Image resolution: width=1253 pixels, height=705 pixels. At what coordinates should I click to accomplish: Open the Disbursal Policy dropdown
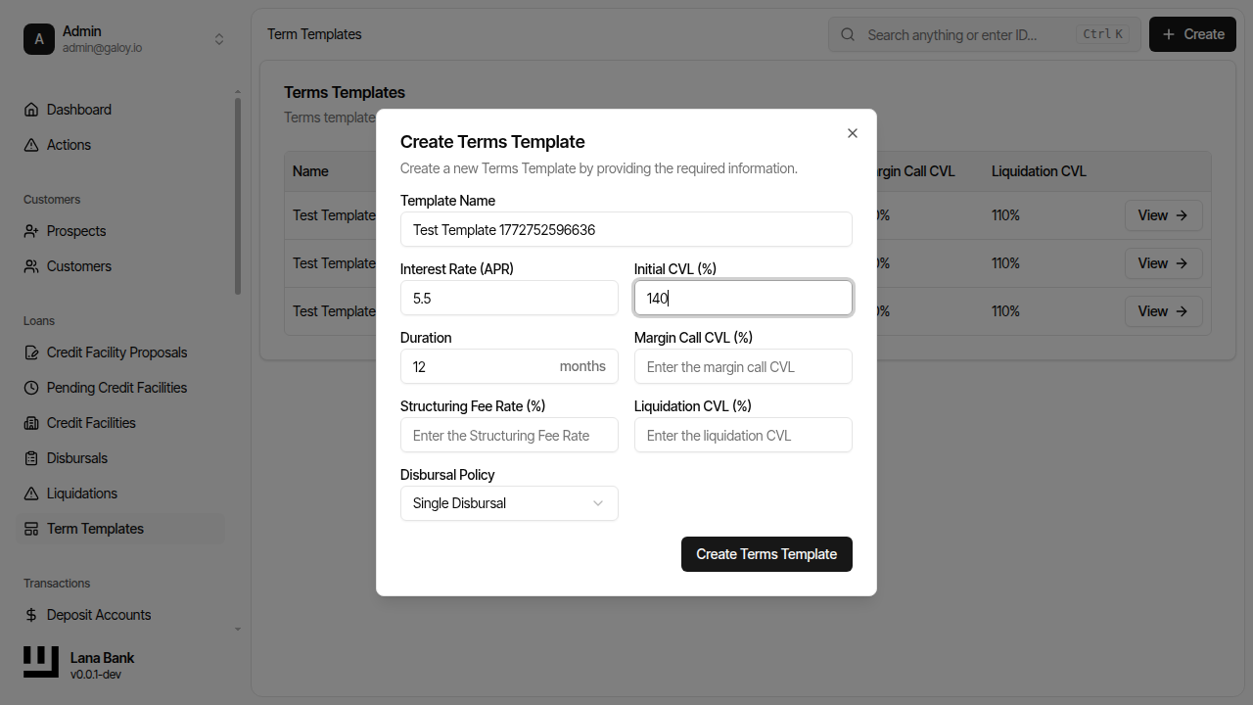509,503
